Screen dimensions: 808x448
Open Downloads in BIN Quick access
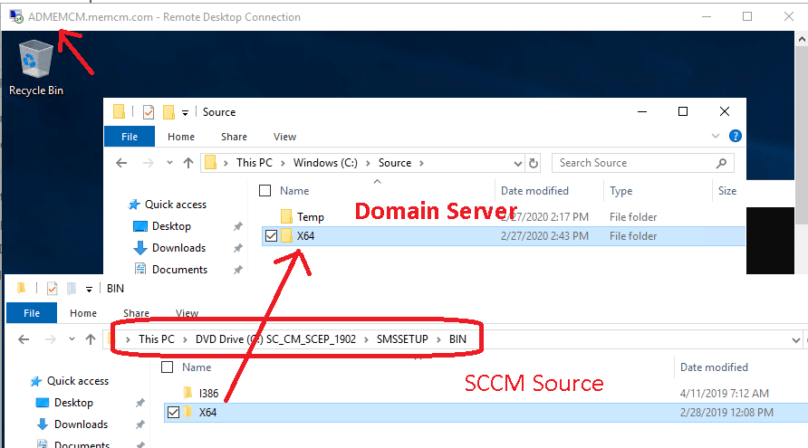click(x=81, y=424)
